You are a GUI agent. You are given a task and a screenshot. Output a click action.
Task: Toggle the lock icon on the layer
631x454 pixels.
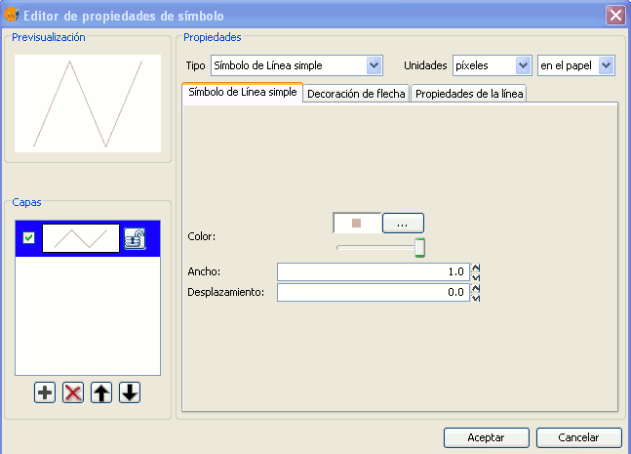pyautogui.click(x=135, y=238)
